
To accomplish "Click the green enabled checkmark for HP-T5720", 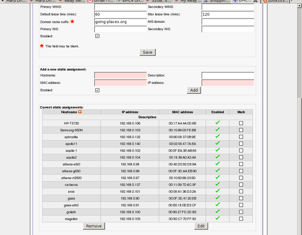I will coord(217,123).
